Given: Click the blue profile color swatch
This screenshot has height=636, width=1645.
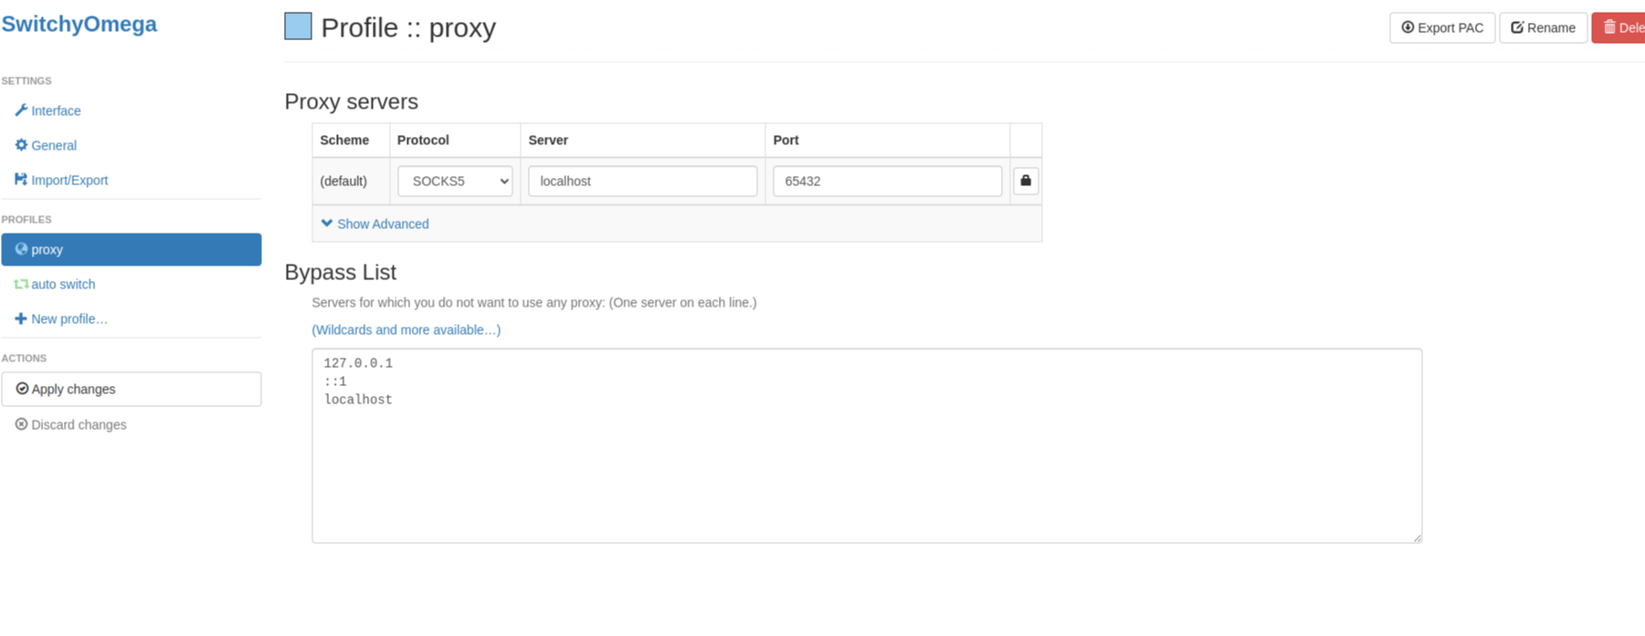Looking at the screenshot, I should [x=298, y=26].
